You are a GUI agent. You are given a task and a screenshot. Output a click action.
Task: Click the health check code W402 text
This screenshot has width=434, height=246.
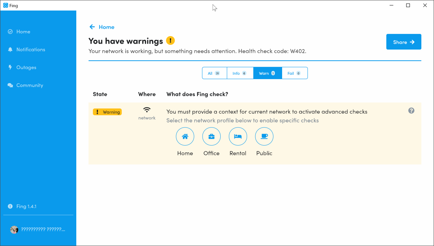(x=272, y=51)
